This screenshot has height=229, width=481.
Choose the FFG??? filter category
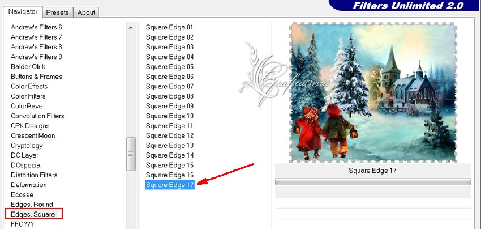point(22,224)
